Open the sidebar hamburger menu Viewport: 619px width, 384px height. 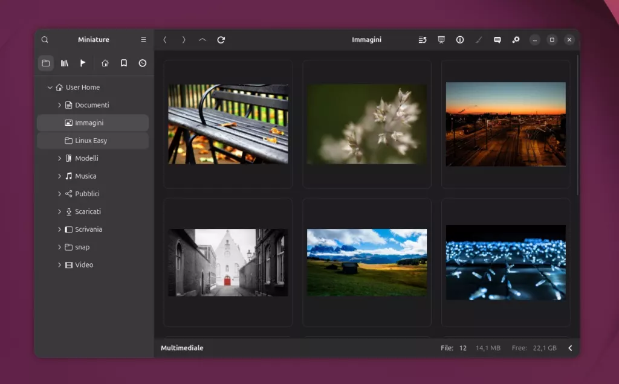pos(143,40)
